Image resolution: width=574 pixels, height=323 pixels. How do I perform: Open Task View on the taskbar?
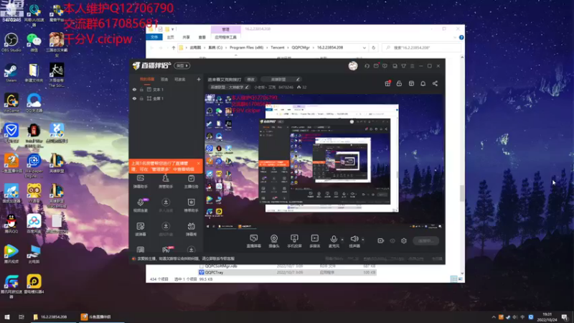(x=22, y=317)
